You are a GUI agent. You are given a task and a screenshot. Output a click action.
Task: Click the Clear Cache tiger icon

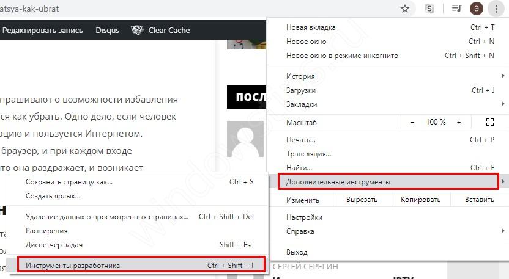click(138, 30)
